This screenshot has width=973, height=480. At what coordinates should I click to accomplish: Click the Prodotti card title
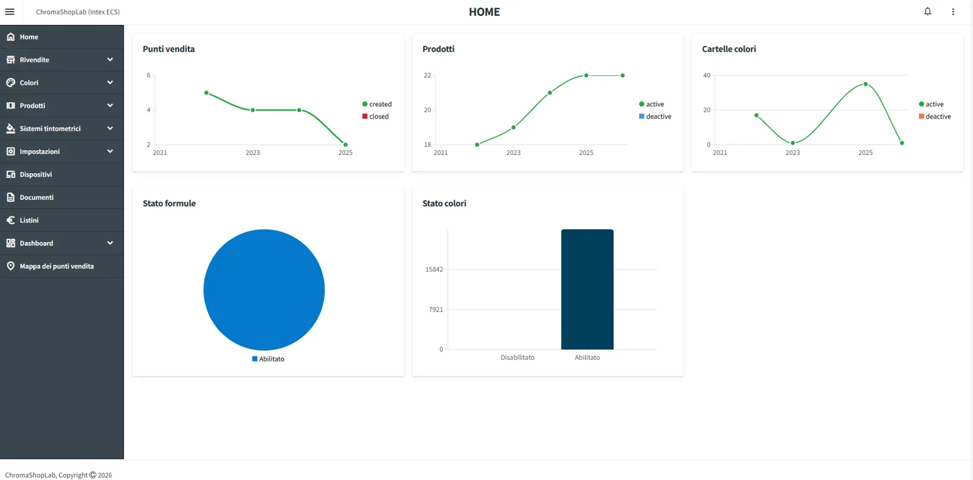click(438, 49)
